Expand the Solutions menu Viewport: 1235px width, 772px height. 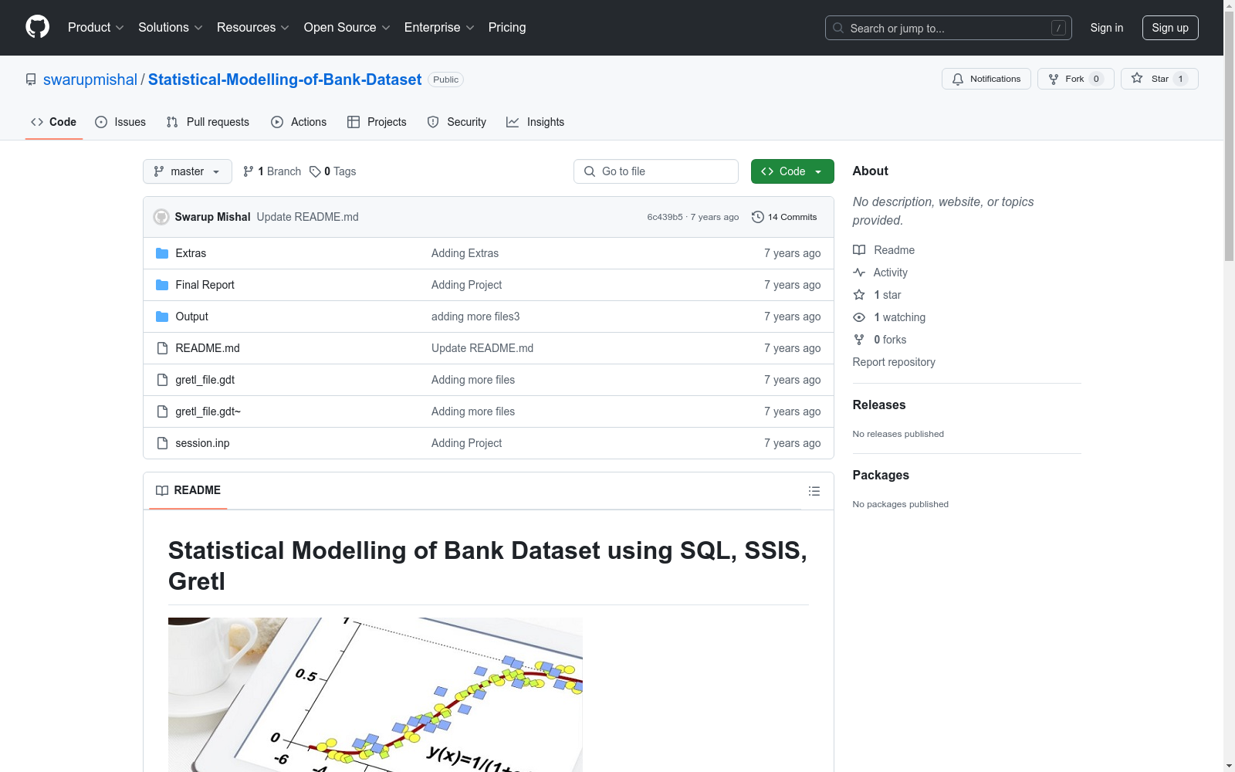(171, 27)
